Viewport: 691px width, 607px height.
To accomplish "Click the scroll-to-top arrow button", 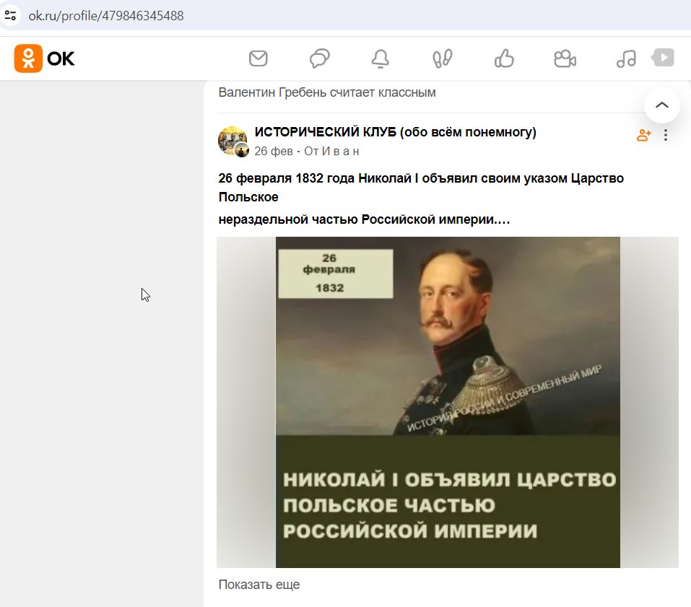I will 662,105.
